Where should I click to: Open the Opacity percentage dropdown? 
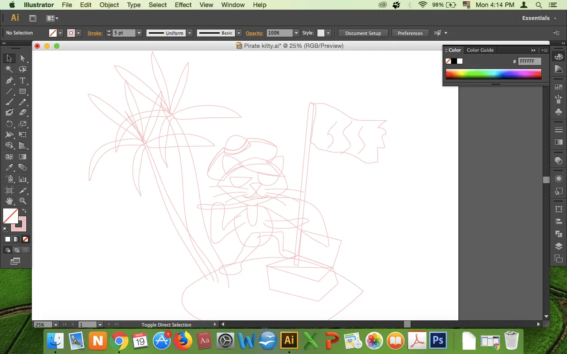(x=296, y=33)
